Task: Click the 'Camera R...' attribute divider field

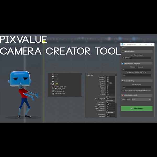Action: pos(110,113)
